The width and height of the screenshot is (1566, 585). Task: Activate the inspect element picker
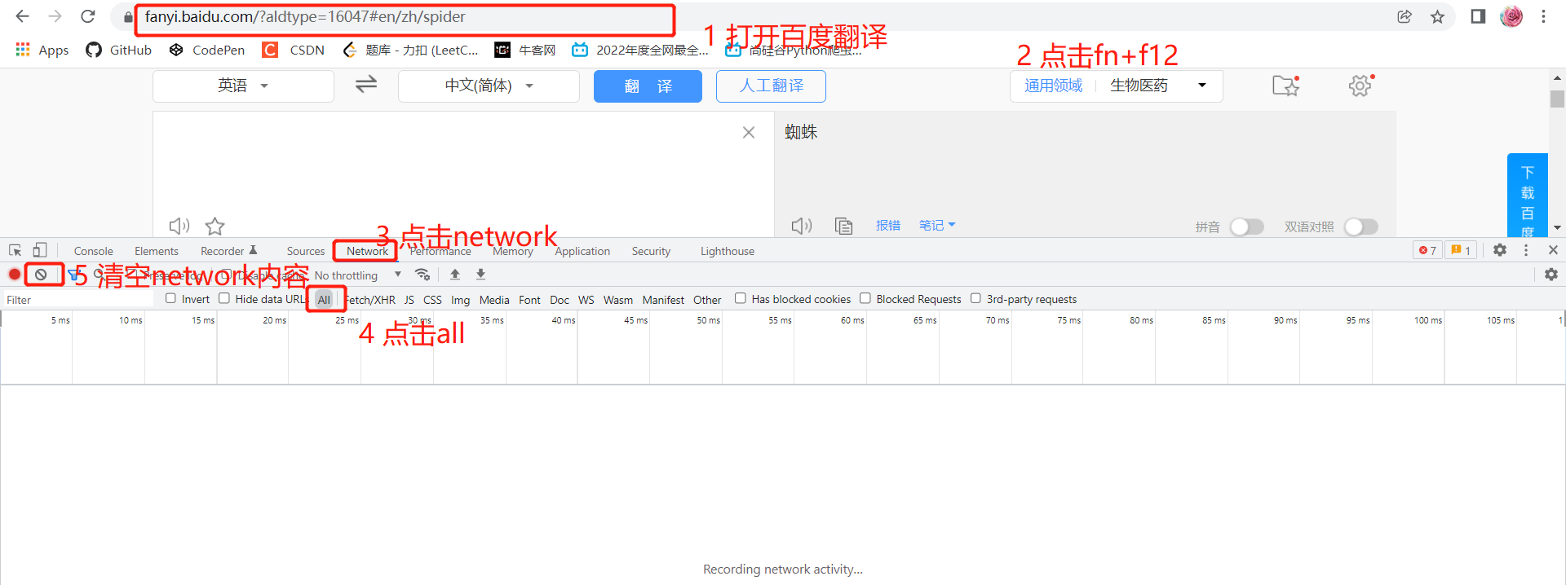pos(15,250)
